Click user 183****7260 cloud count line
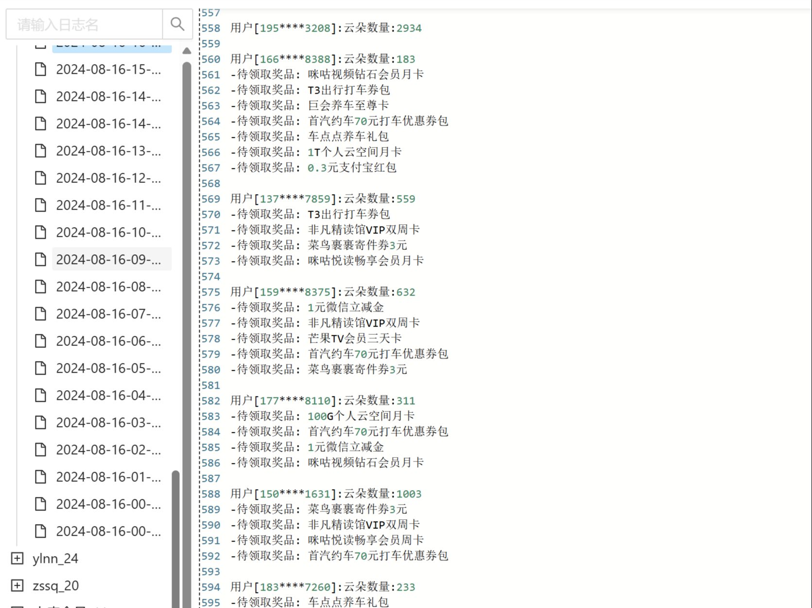Screen dimensions: 812x608 [x=323, y=587]
